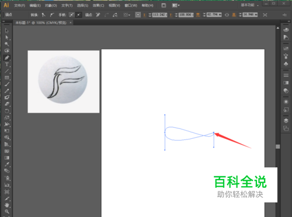The image size is (292, 217).
Task: Select the Artboard tool
Action: 7,192
